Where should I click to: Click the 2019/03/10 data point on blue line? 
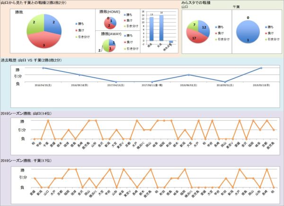261,68
